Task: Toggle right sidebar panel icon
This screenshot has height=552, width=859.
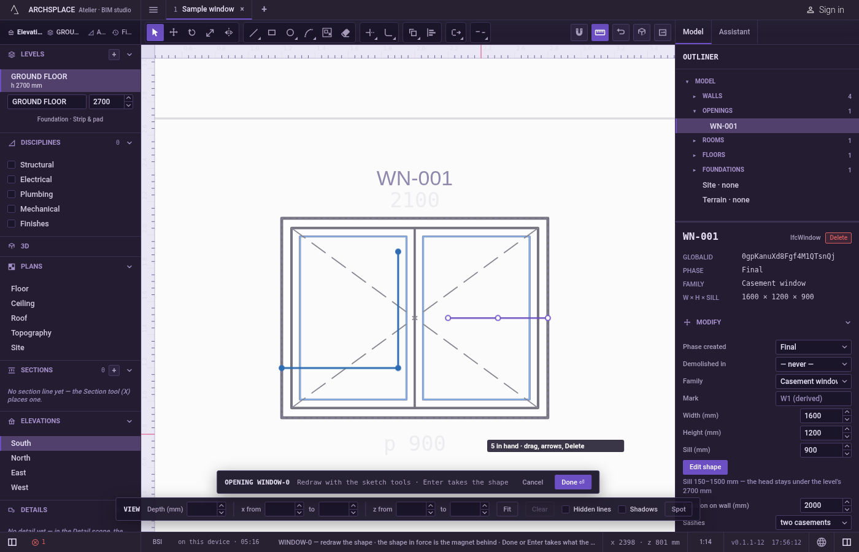Action: (x=847, y=542)
